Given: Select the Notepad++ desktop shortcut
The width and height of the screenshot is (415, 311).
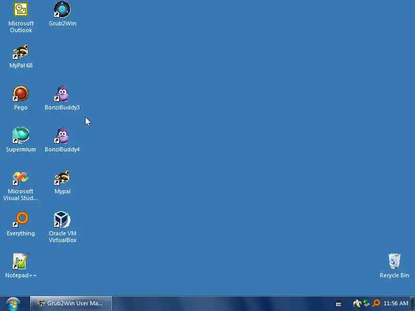Looking at the screenshot, I should coord(21,266).
